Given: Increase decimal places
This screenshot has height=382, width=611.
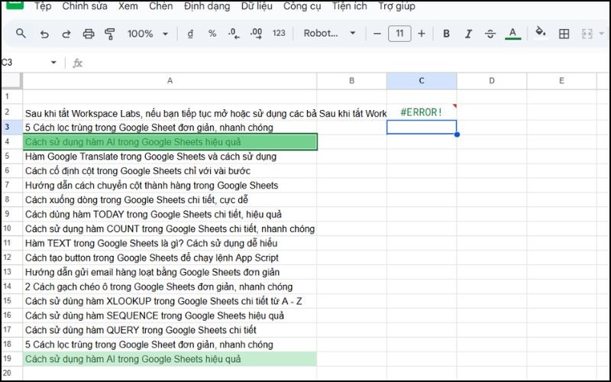Looking at the screenshot, I should [x=256, y=34].
